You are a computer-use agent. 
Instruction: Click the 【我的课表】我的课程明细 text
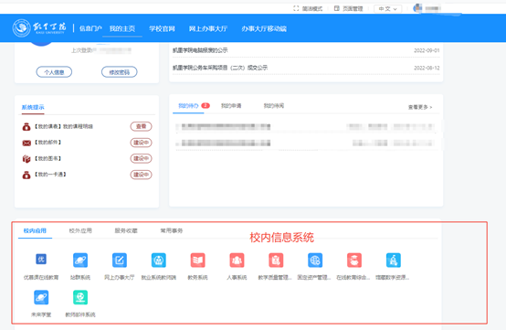point(64,126)
